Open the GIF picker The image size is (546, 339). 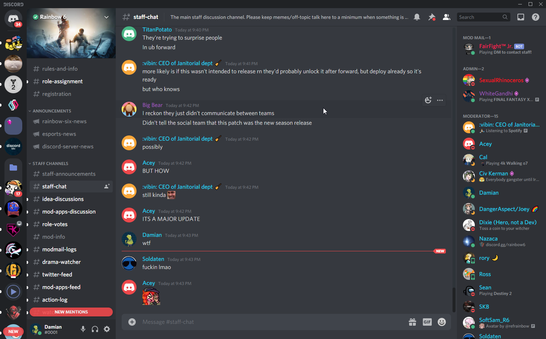[x=427, y=322]
